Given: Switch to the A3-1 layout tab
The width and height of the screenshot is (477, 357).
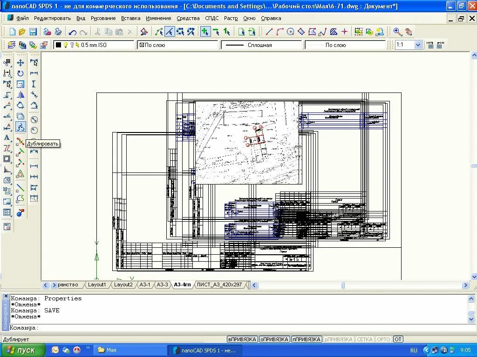Looking at the screenshot, I should 145,285.
